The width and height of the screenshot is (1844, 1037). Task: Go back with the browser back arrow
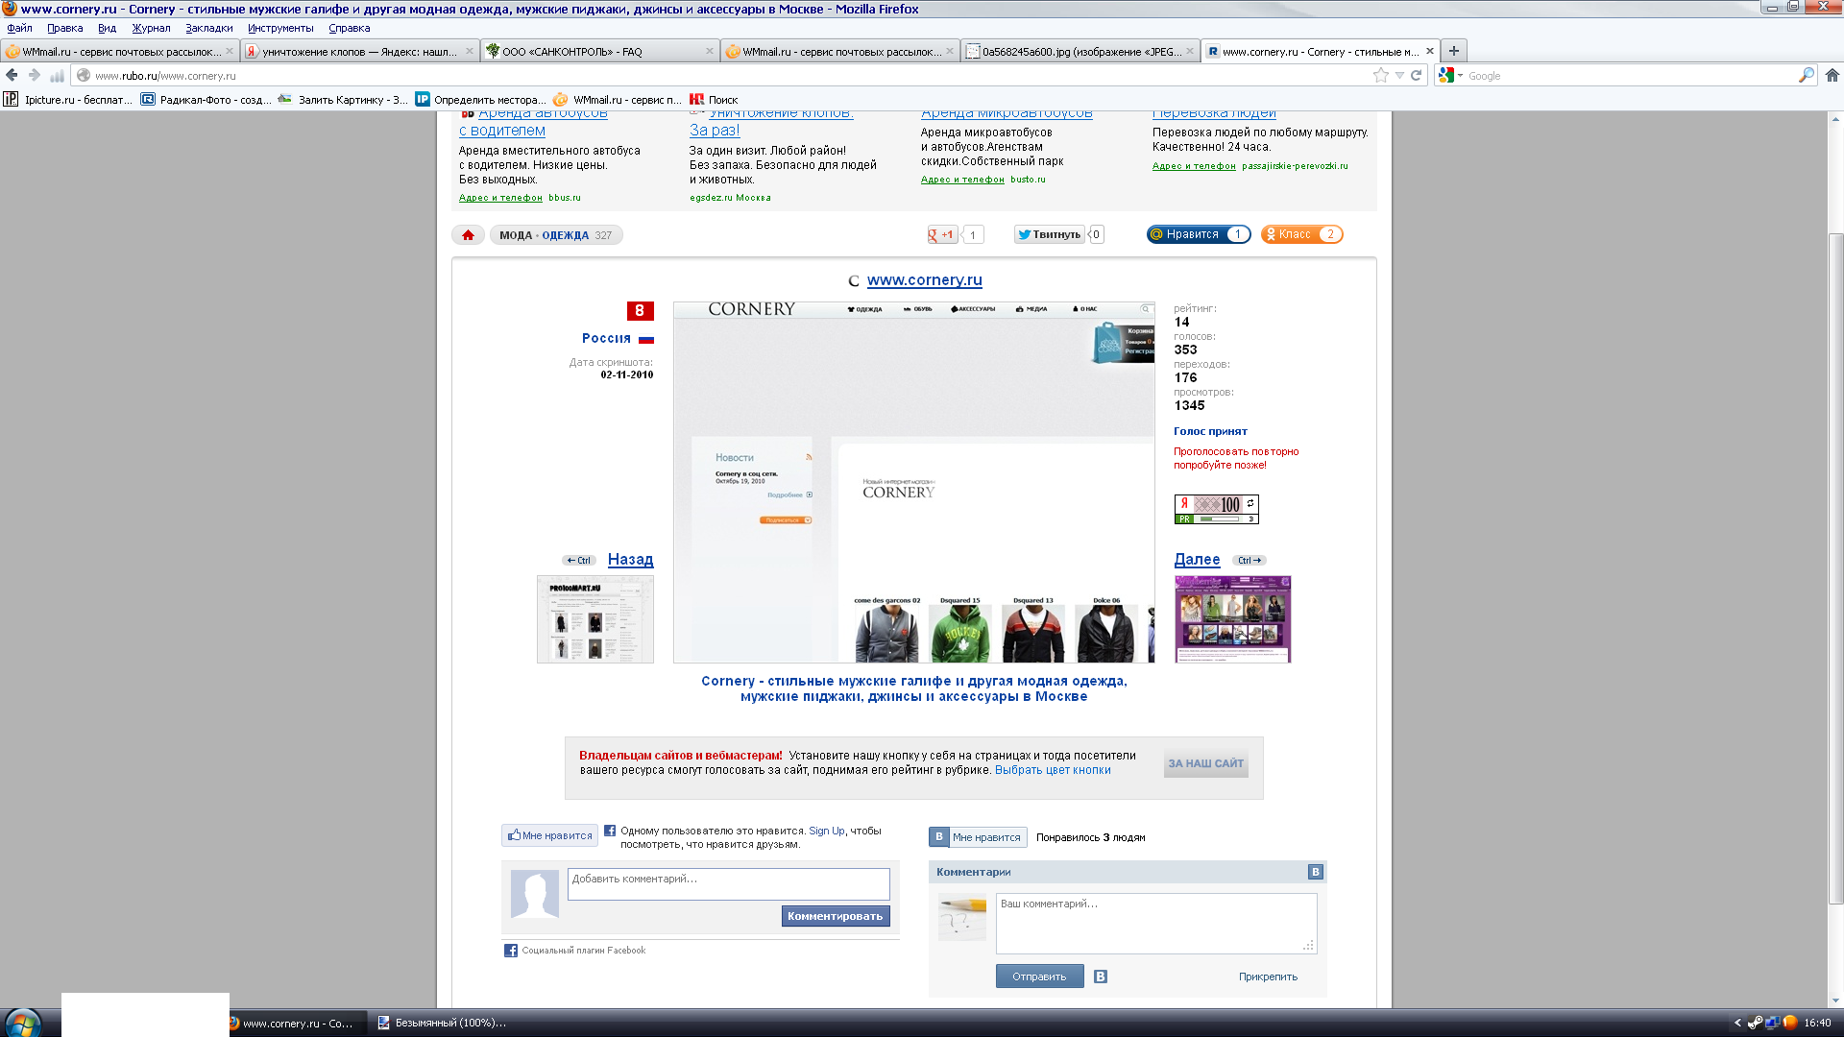pyautogui.click(x=12, y=75)
